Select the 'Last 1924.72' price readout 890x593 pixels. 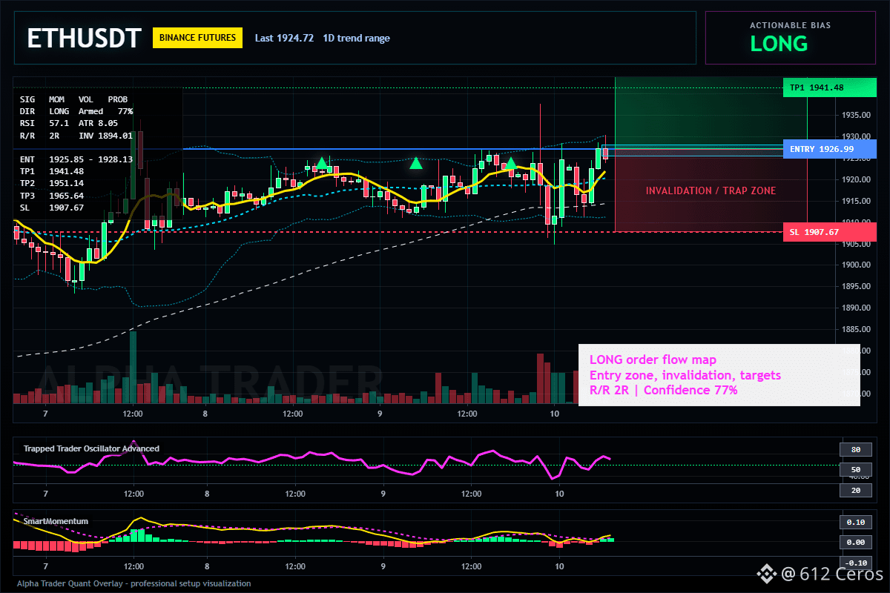[284, 38]
